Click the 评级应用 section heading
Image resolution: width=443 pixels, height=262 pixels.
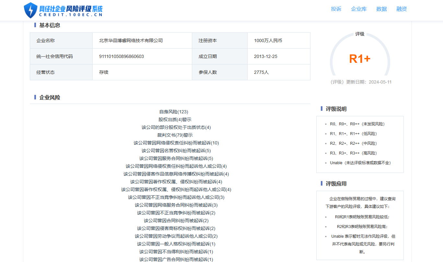336,184
